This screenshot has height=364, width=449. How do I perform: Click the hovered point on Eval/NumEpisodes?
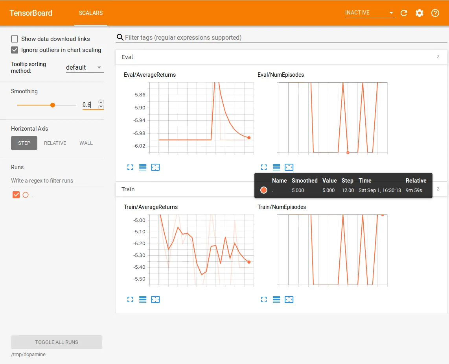(x=348, y=153)
